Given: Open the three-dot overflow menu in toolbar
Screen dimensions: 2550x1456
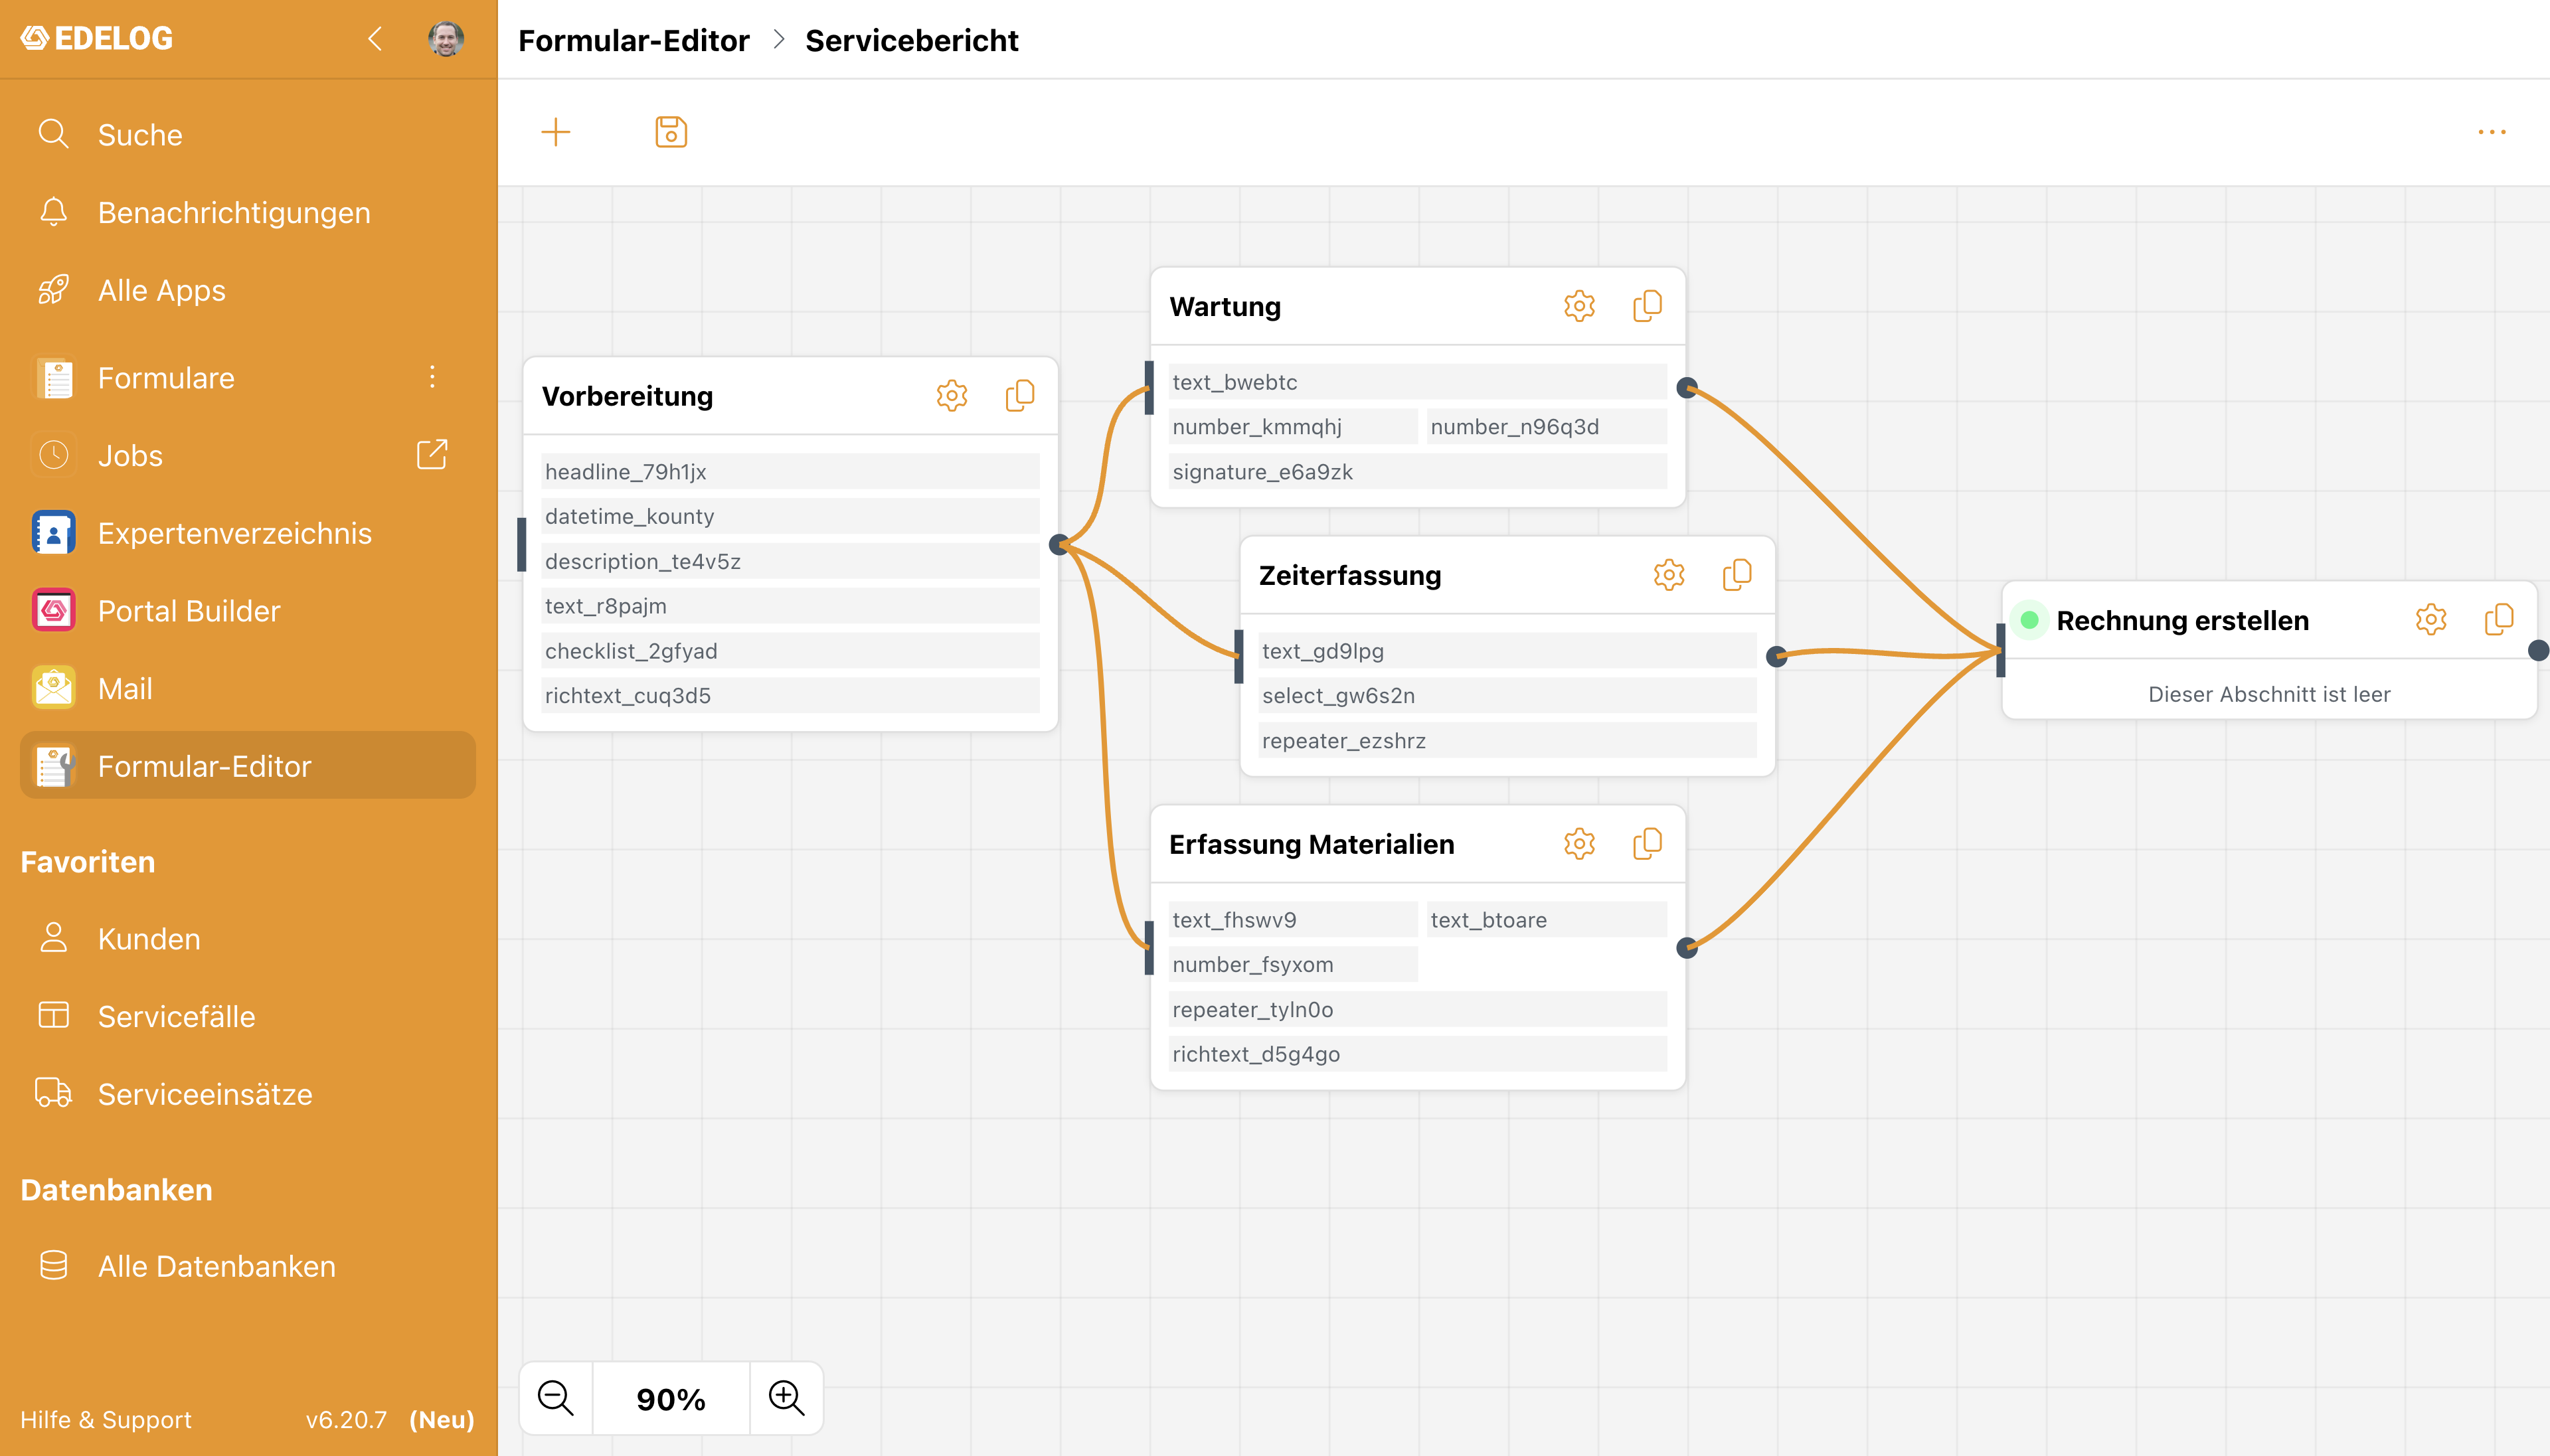Looking at the screenshot, I should click(x=2492, y=132).
